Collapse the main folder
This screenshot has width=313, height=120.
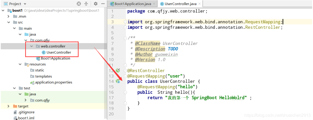[15, 28]
